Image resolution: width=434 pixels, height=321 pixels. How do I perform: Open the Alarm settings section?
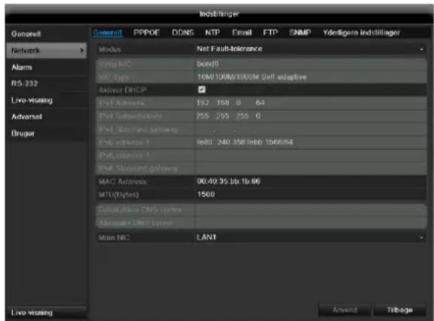pyautogui.click(x=46, y=67)
